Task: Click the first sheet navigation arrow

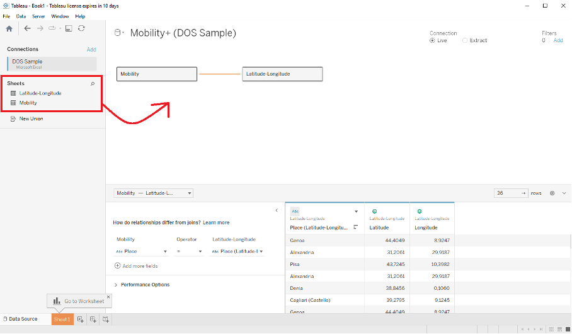Action: pos(522,329)
